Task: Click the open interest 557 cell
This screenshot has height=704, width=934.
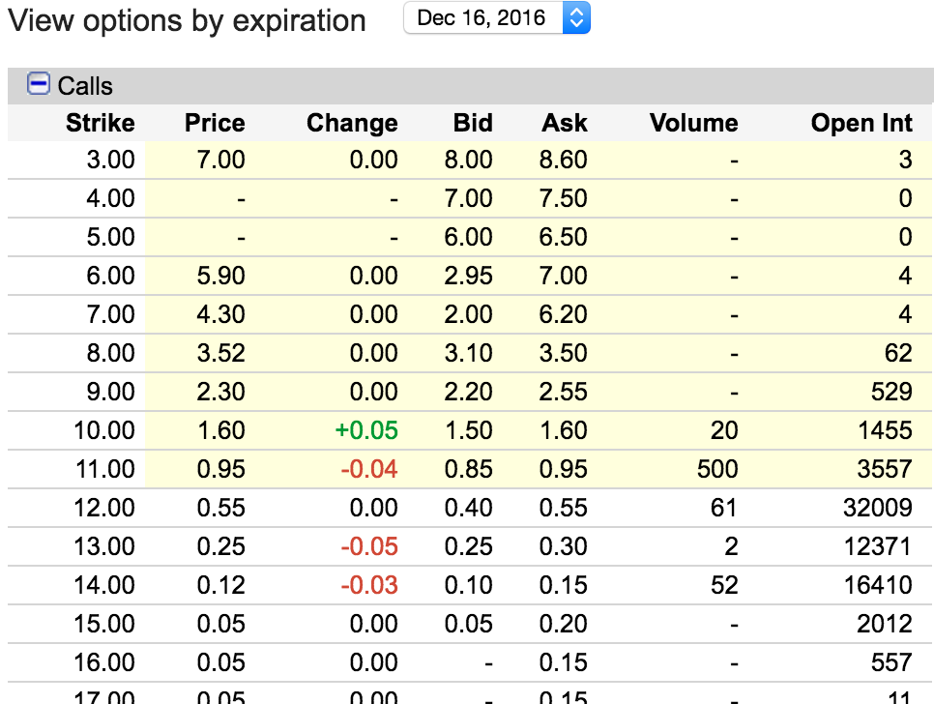Action: tap(891, 663)
